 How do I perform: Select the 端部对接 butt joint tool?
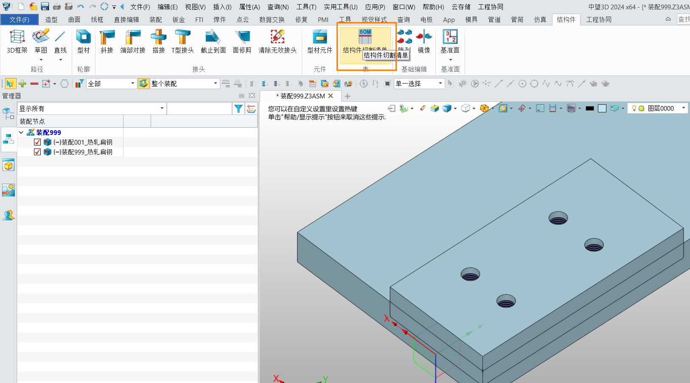click(133, 41)
